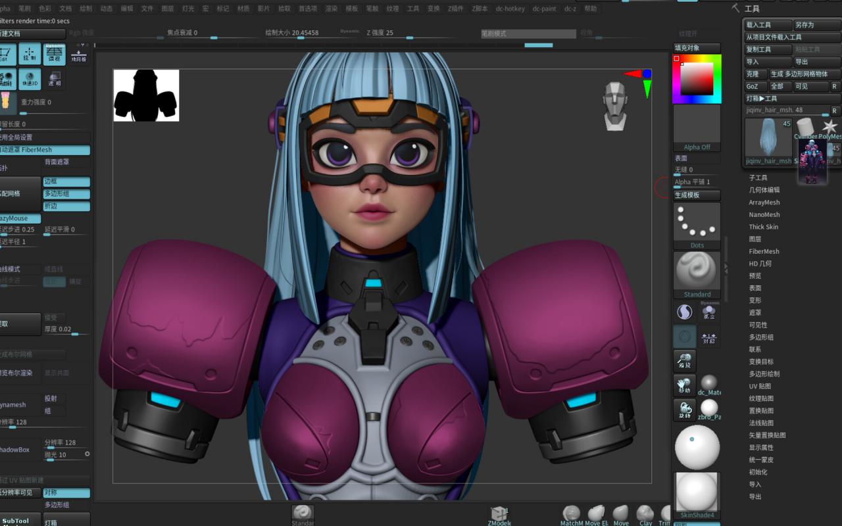Screen dimensions: 842x526
Task: Open the 色彩 menu
Action: coord(45,9)
